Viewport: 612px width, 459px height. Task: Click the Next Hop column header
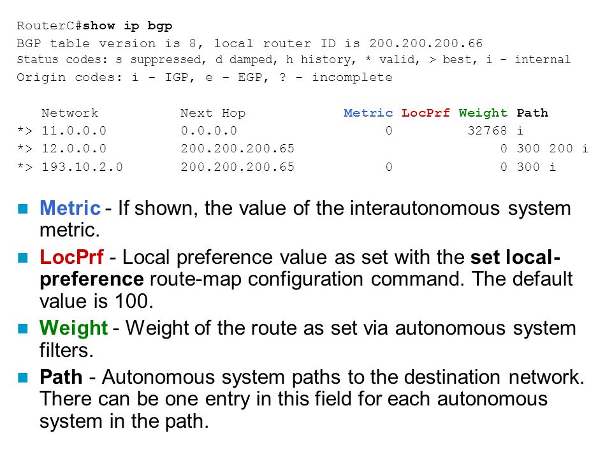[x=213, y=113]
